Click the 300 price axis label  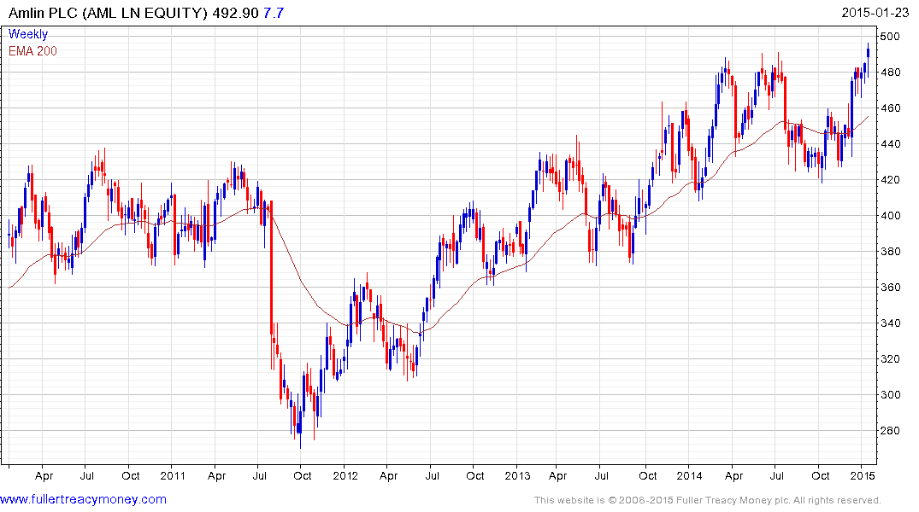point(890,395)
